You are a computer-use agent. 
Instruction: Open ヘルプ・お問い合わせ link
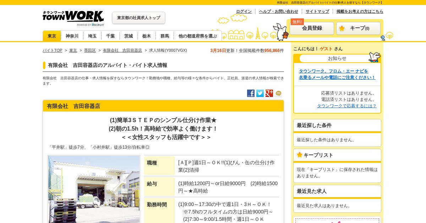(x=279, y=11)
